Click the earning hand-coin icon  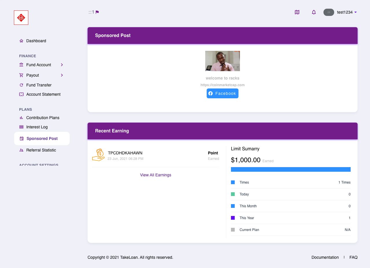pyautogui.click(x=99, y=155)
